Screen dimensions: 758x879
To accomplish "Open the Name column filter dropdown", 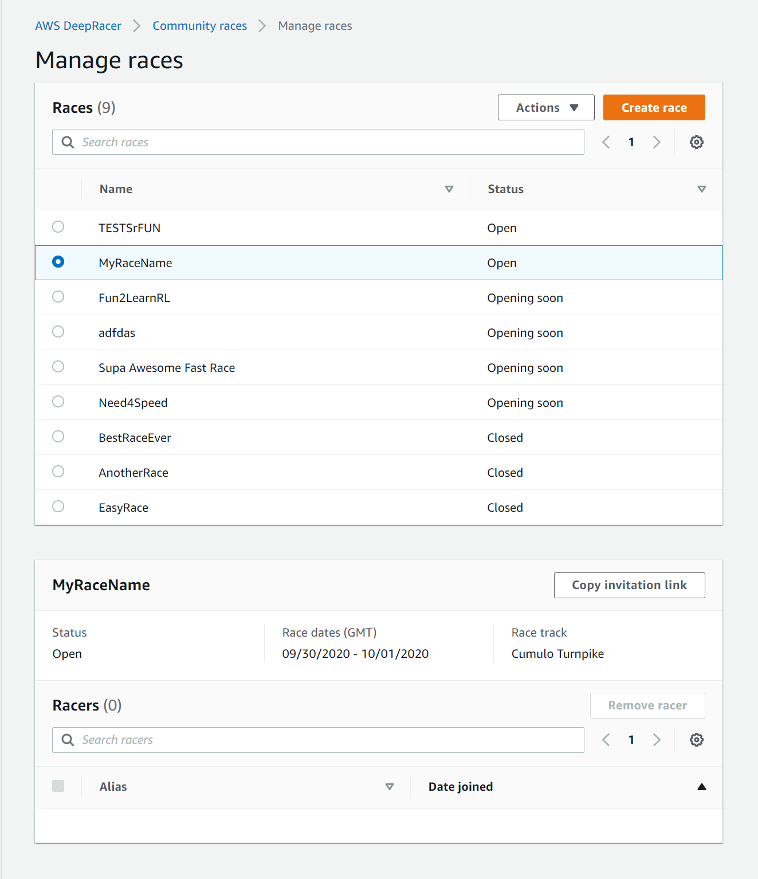I will tap(449, 189).
